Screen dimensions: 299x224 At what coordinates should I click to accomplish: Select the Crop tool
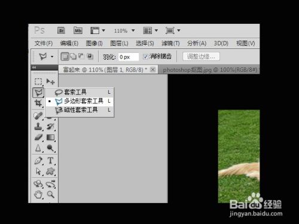tap(38, 103)
